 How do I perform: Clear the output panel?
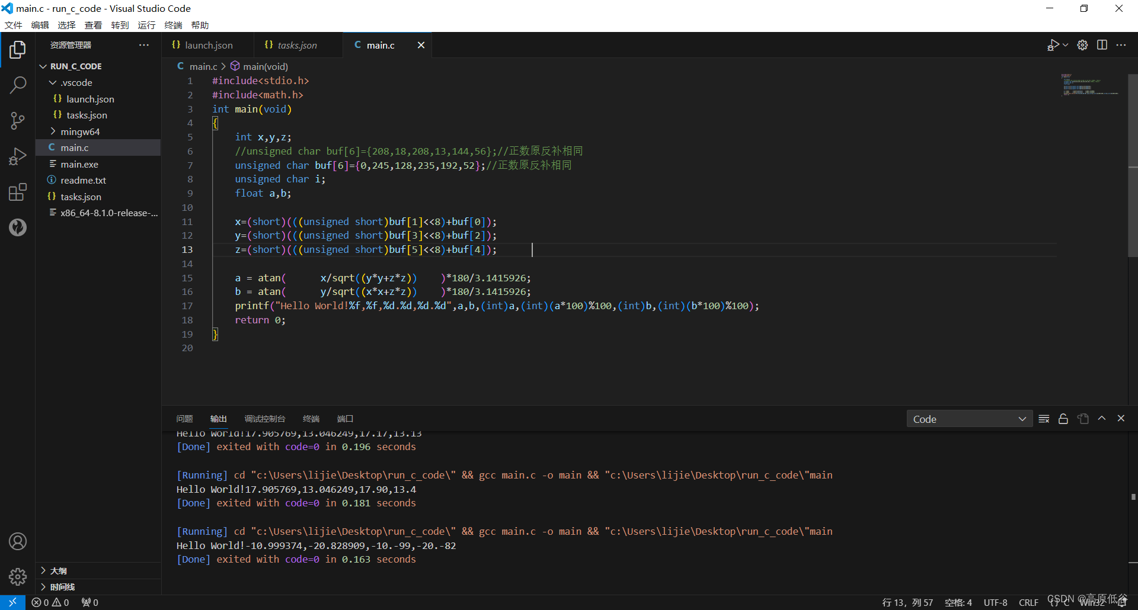coord(1044,419)
